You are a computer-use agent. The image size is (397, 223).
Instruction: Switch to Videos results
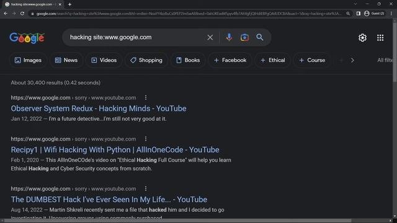(x=104, y=60)
